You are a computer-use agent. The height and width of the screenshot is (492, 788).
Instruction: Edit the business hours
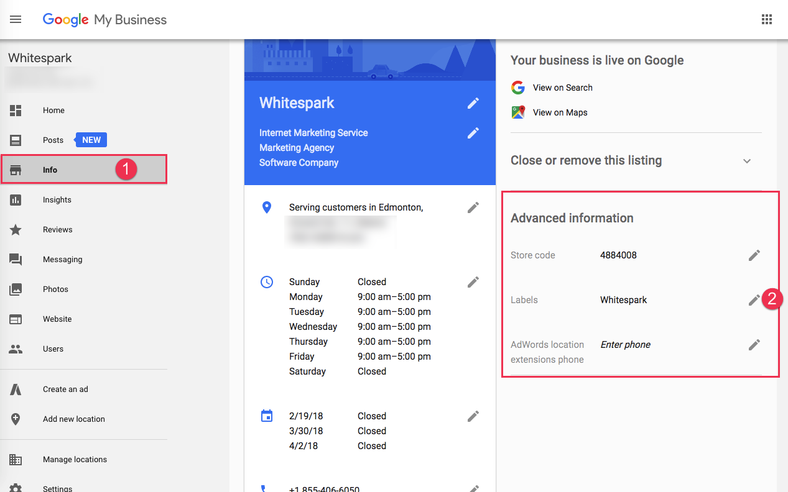(473, 282)
